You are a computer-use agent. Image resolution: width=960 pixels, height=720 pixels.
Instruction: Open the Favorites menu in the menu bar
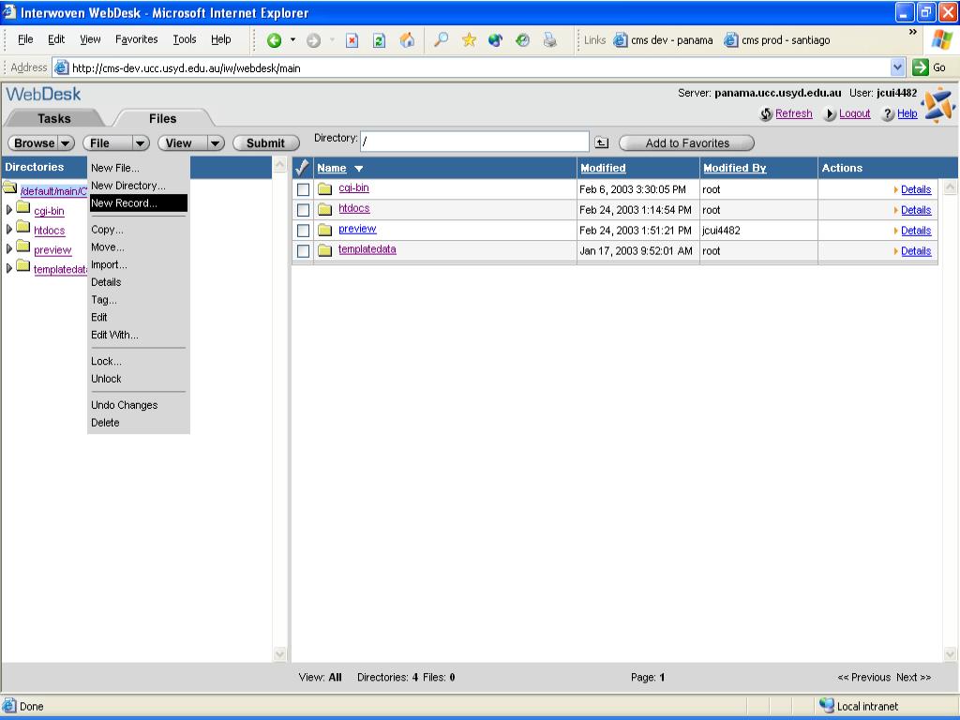[x=137, y=39]
